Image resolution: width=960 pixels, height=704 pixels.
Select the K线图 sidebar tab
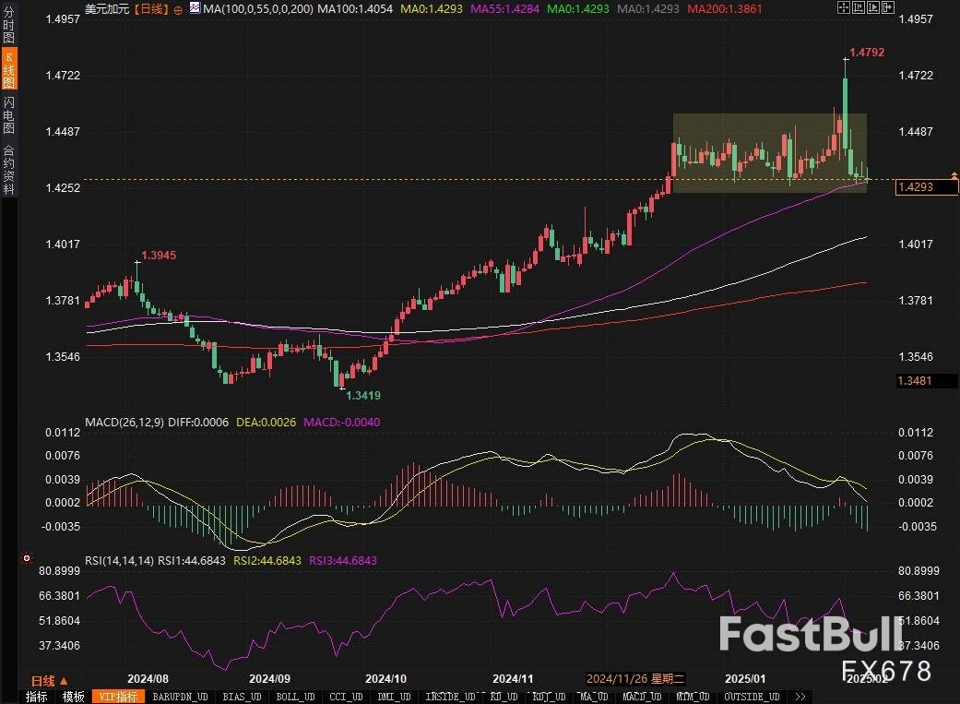pos(8,68)
